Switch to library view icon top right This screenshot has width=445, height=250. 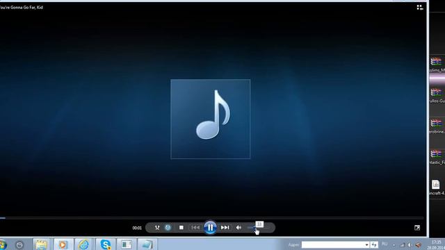pos(420,8)
